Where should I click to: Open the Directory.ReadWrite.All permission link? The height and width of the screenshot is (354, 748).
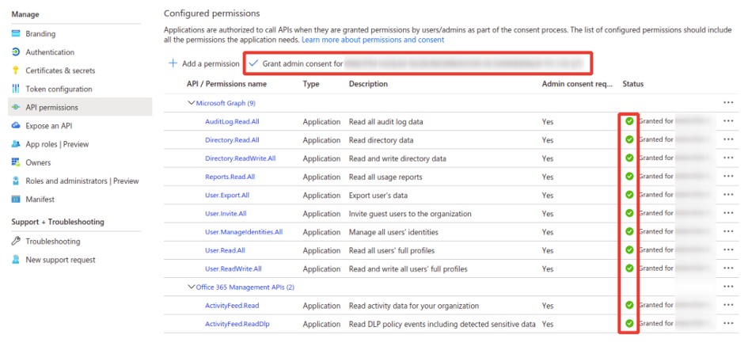[x=240, y=158]
